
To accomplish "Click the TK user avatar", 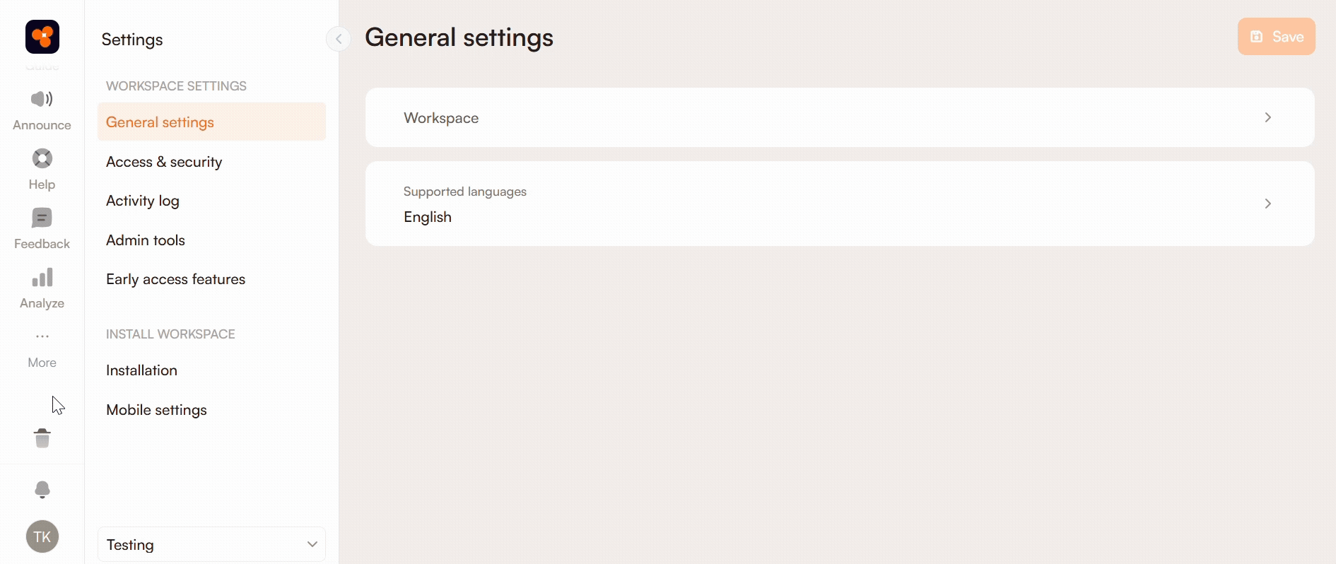I will (x=42, y=536).
